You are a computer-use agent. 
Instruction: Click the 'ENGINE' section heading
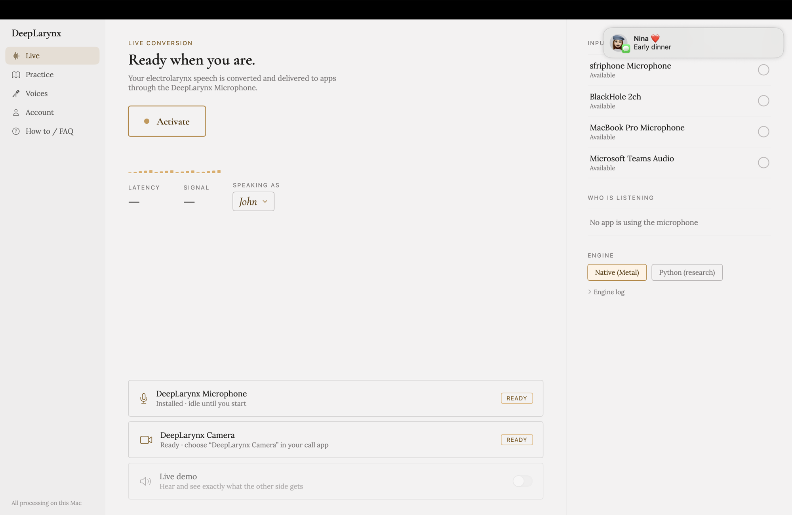click(x=601, y=256)
